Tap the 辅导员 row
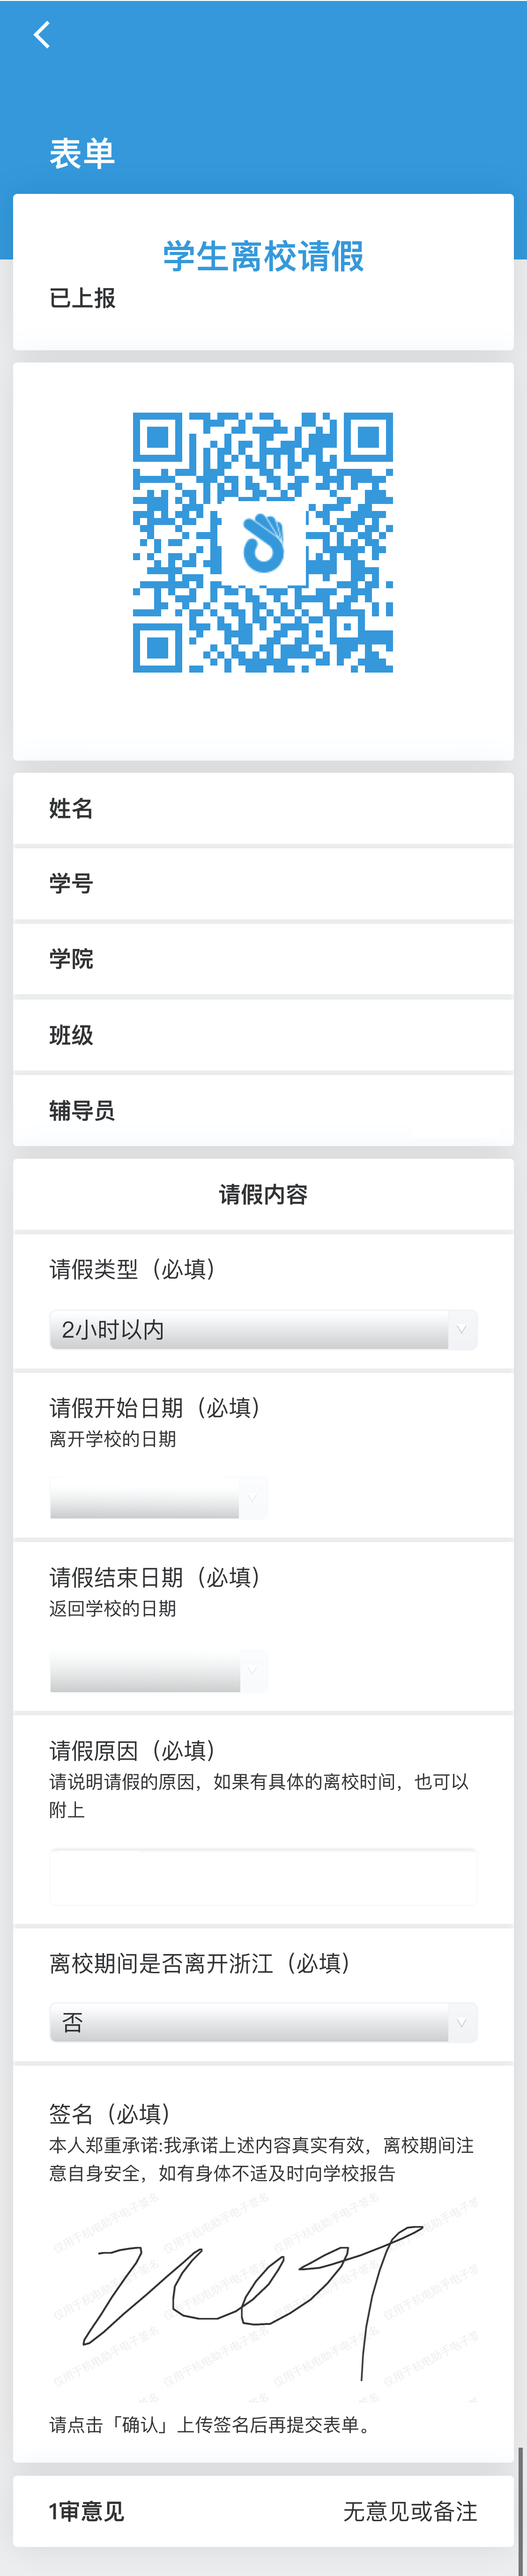Viewport: 527px width, 2576px height. pyautogui.click(x=263, y=1110)
